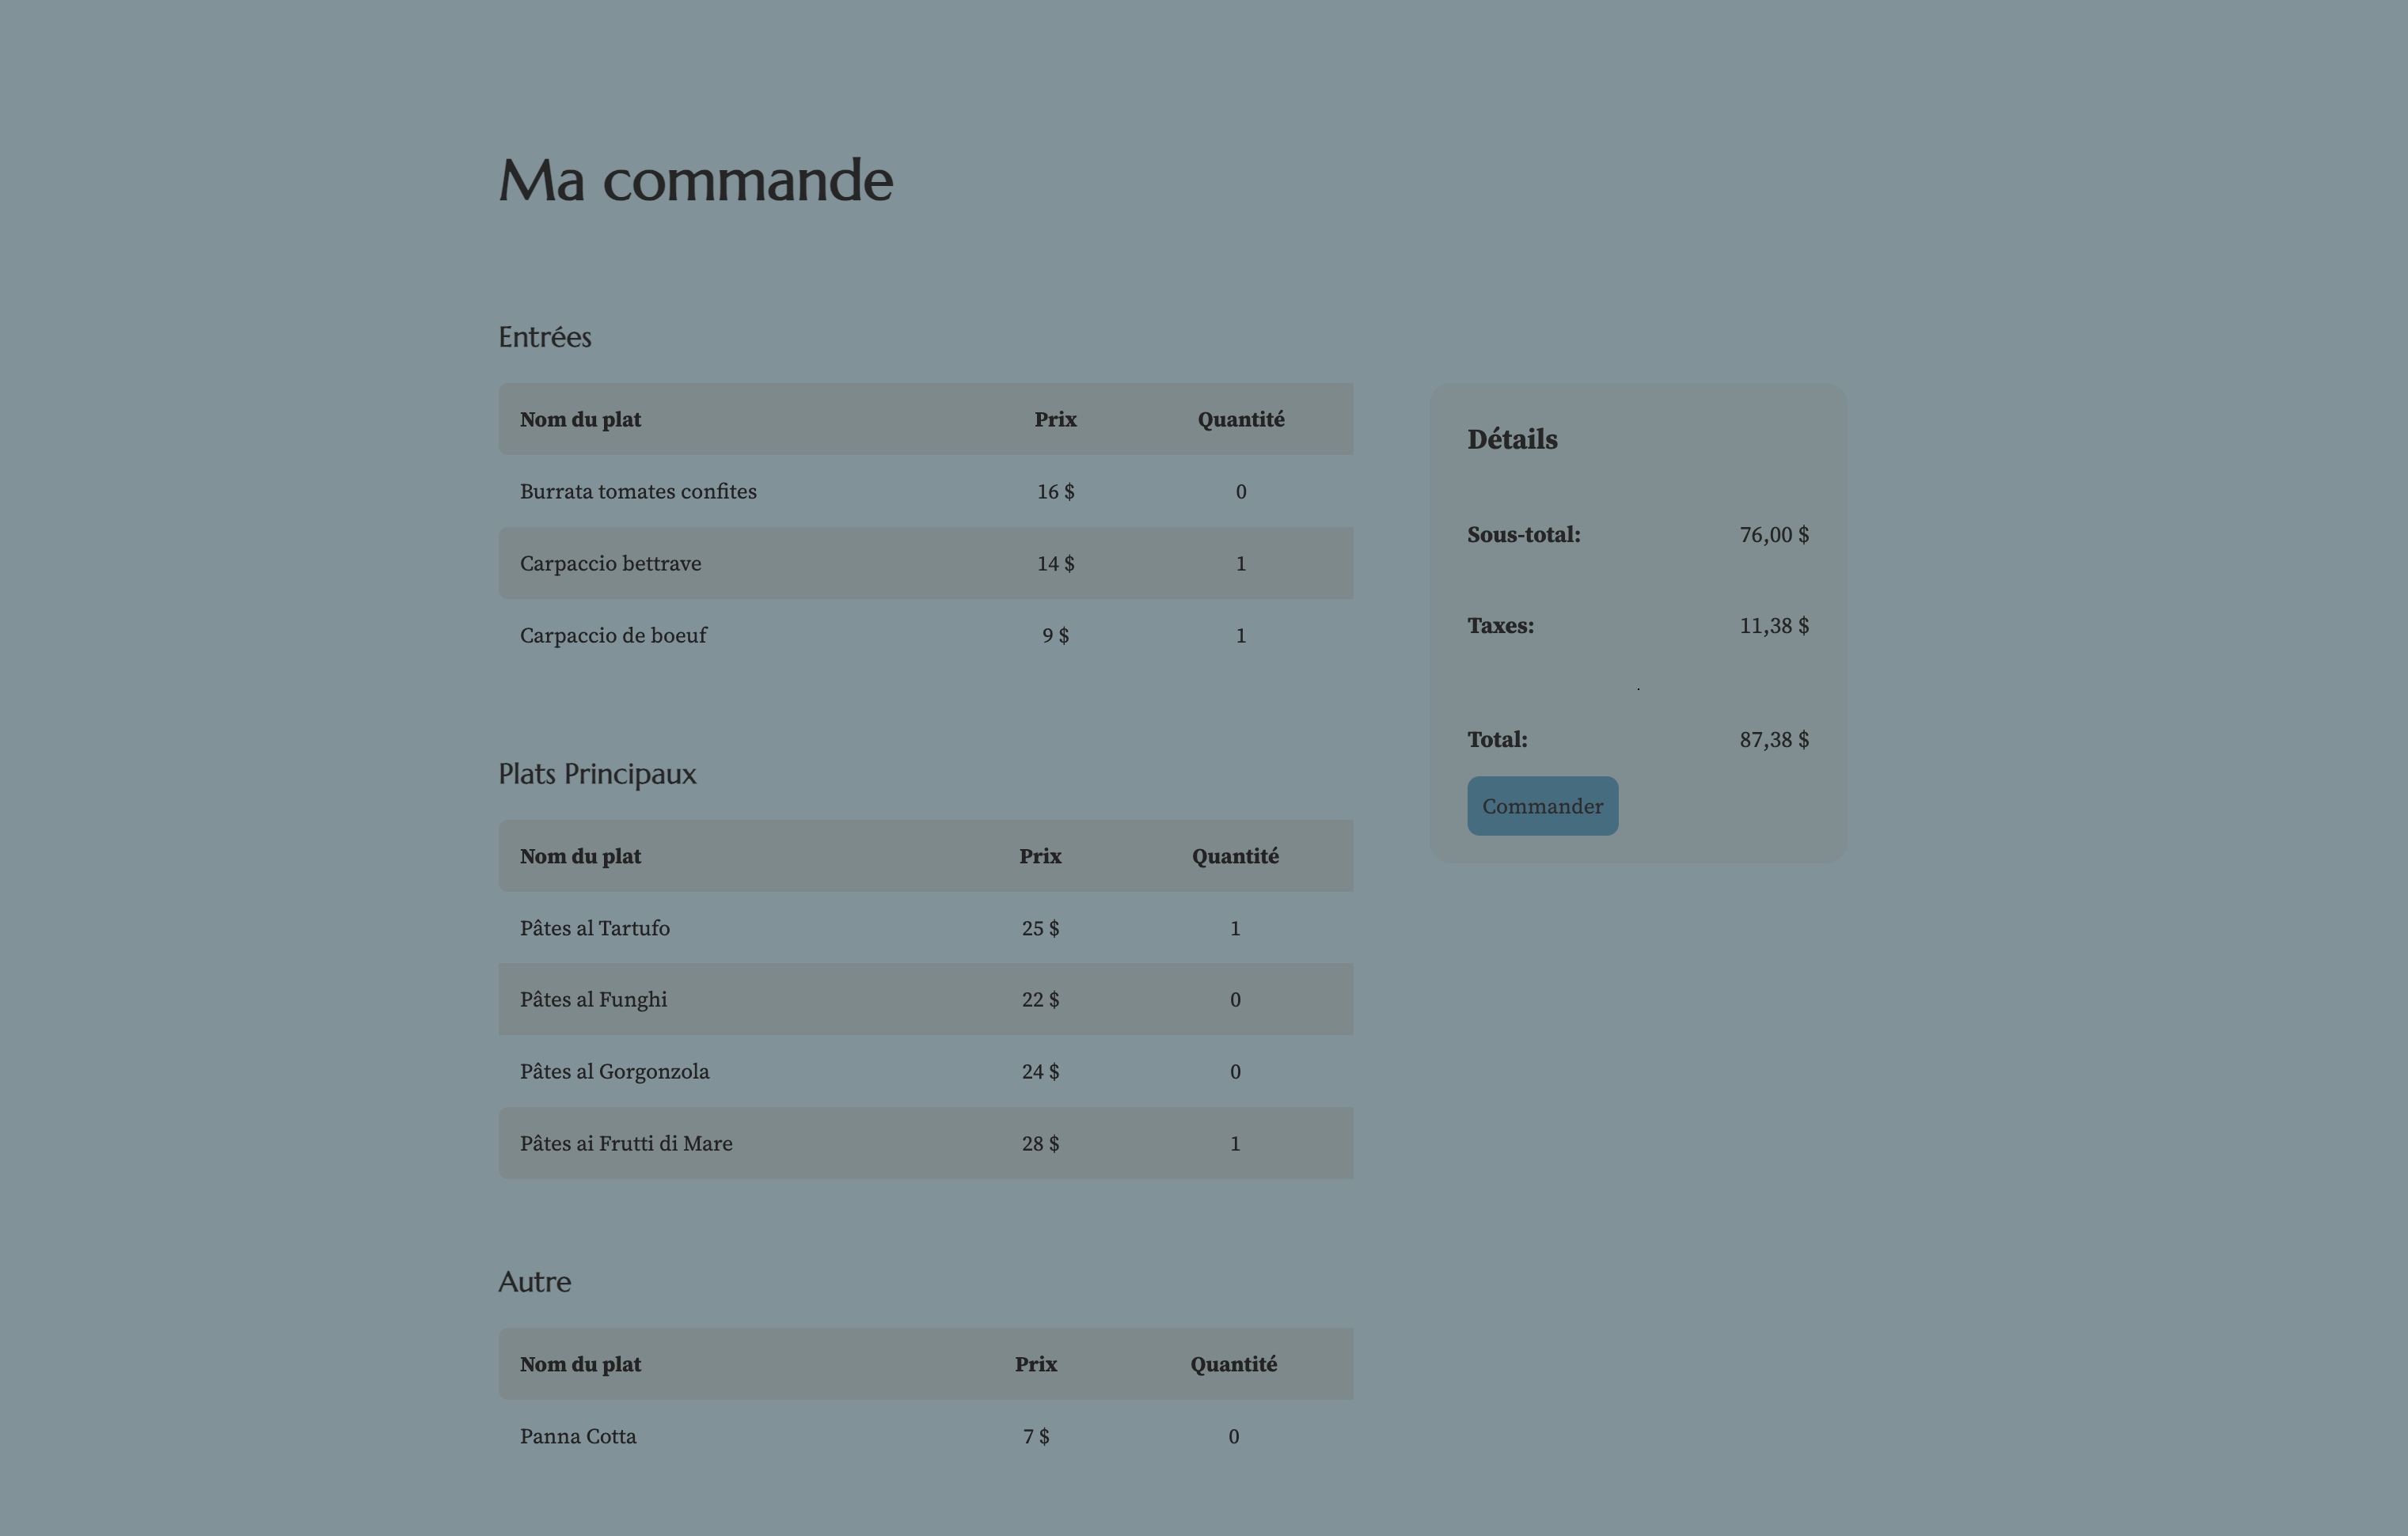This screenshot has height=1536, width=2408.
Task: Click 'Quantité' header in Entrées table
Action: (1241, 419)
